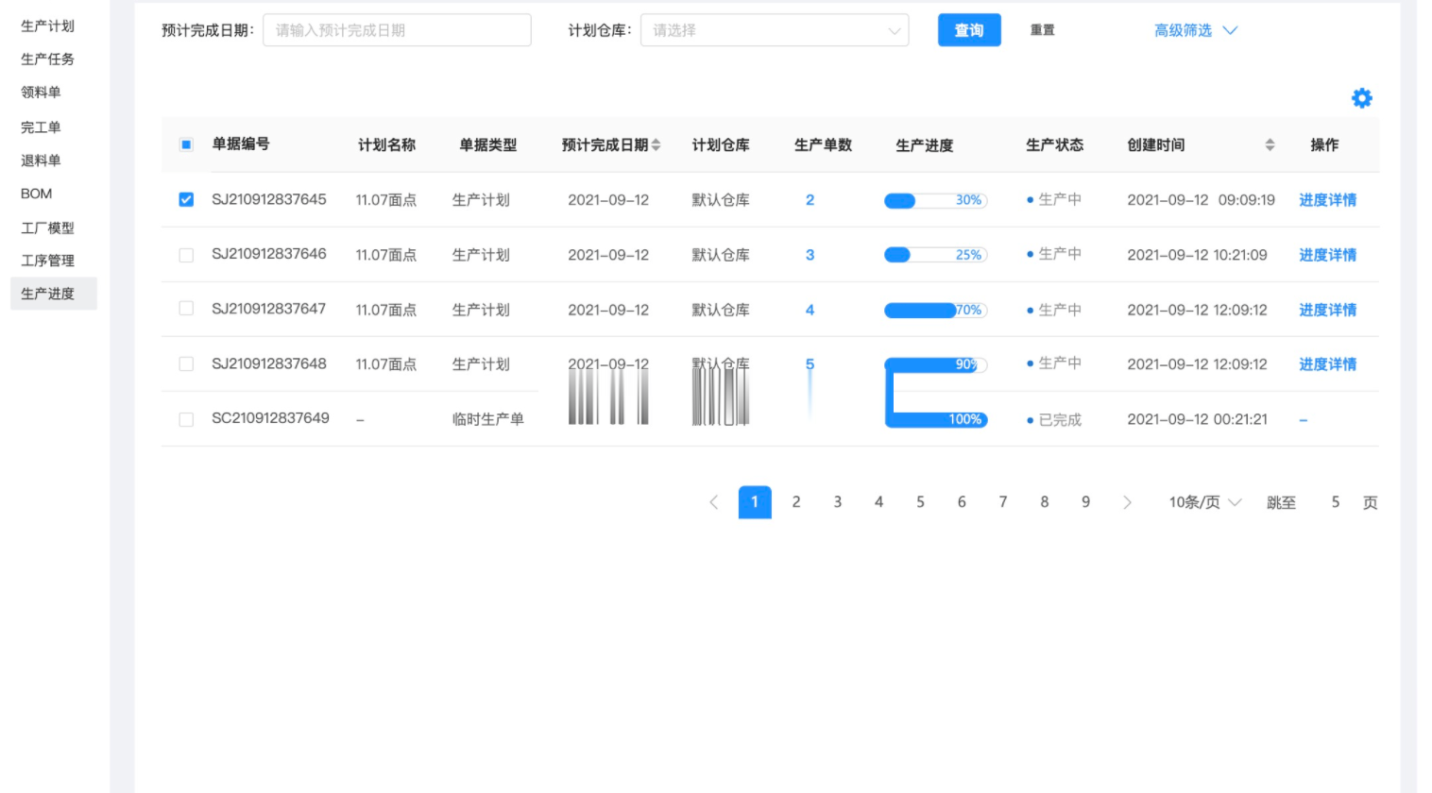Open 领料单 in the sidebar
Viewport: 1432px width, 793px height.
click(41, 92)
